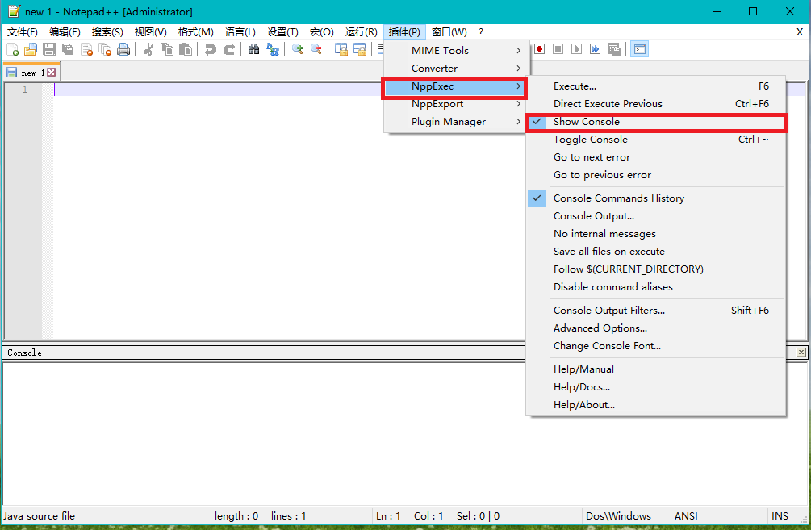Close the new 1 document tab
This screenshot has height=530, width=811.
pos(51,73)
